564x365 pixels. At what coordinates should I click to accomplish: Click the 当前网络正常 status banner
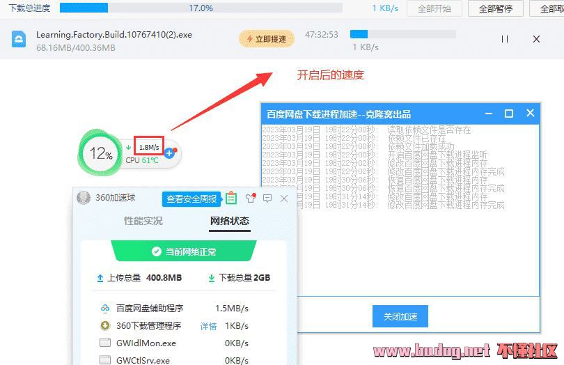pos(184,251)
